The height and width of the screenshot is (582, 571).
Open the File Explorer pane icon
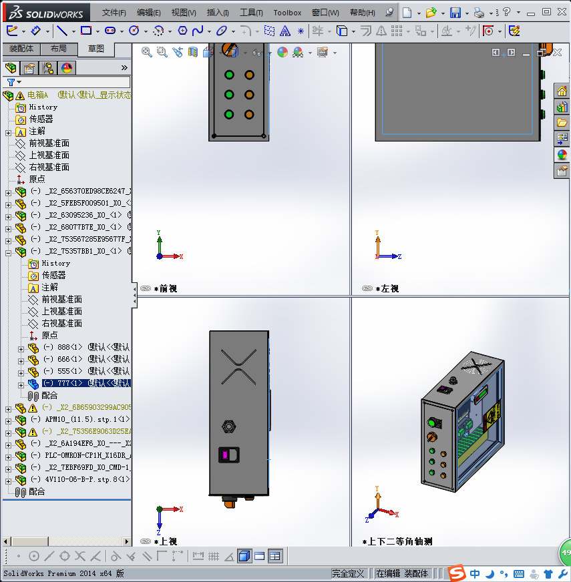click(x=562, y=123)
